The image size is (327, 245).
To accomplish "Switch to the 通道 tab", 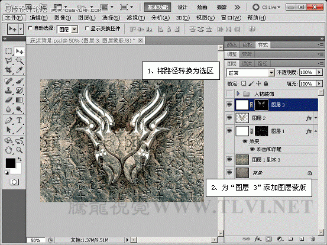I will 247,63.
